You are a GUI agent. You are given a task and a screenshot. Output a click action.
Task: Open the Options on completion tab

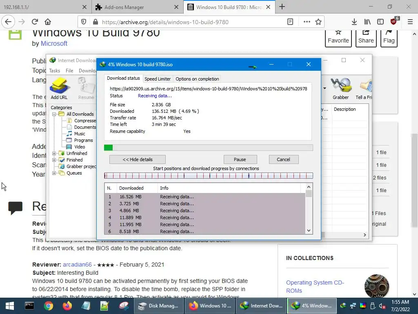click(x=197, y=79)
